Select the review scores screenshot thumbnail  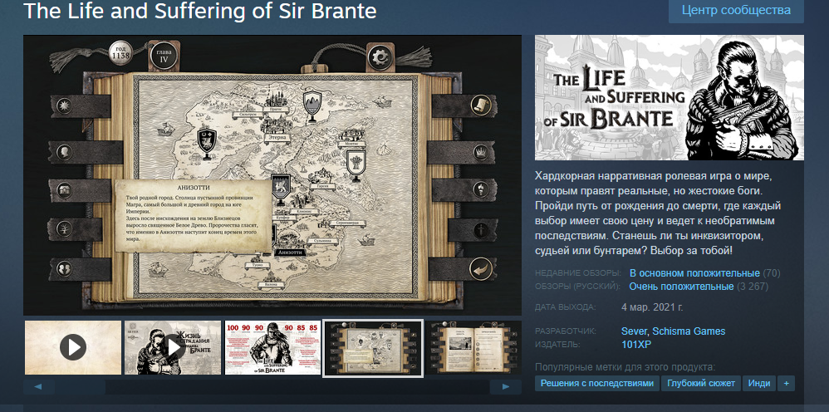[272, 347]
